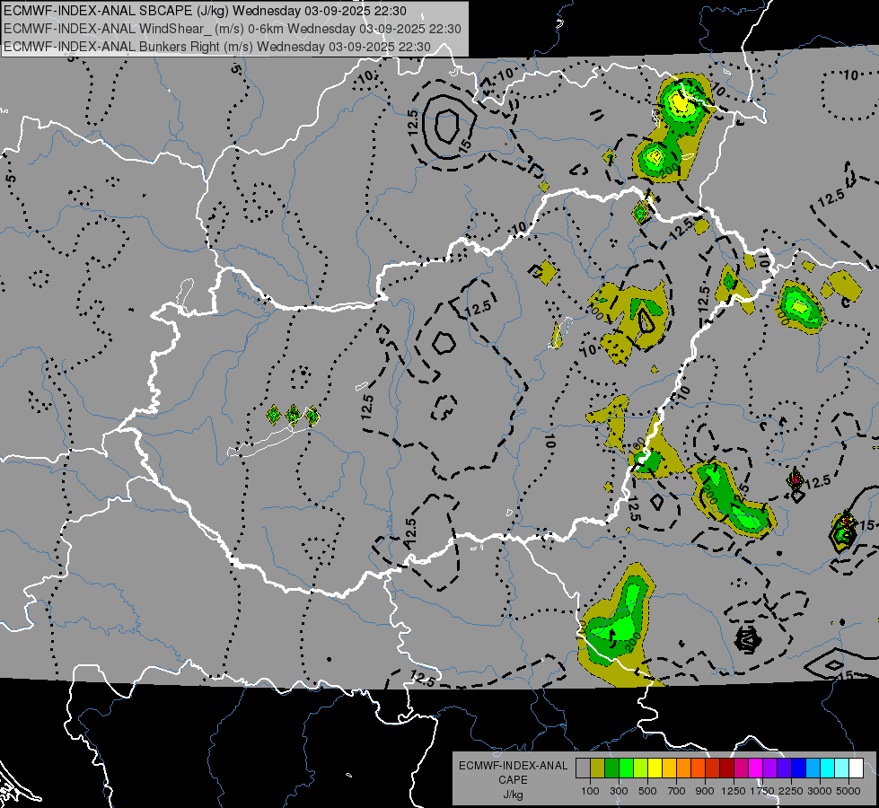Click the 2250 legend value
Viewport: 879px width, 808px height.
click(791, 791)
